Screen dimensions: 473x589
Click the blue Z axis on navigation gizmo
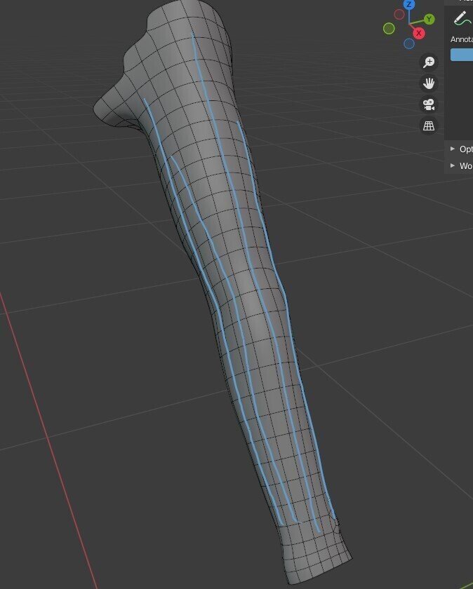409,4
